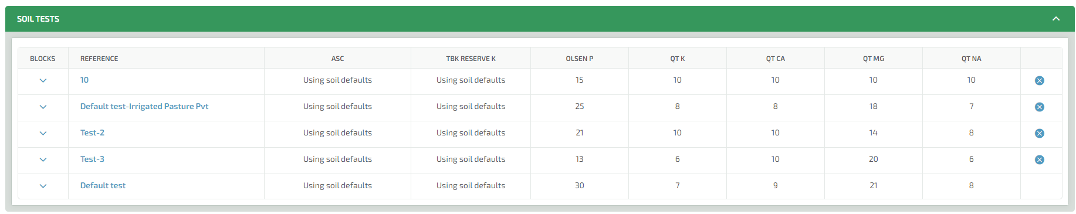Collapse the Soil Tests panel

tap(1056, 19)
